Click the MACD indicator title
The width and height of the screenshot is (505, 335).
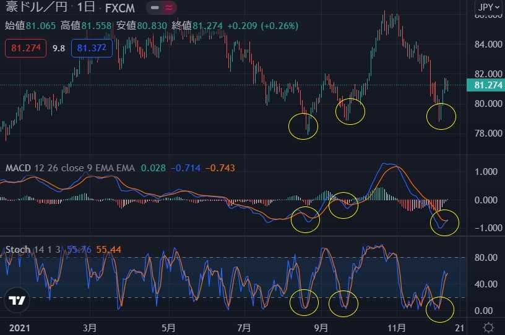[x=19, y=168]
